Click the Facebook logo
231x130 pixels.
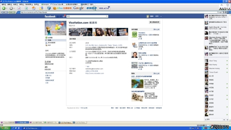[x=50, y=16]
